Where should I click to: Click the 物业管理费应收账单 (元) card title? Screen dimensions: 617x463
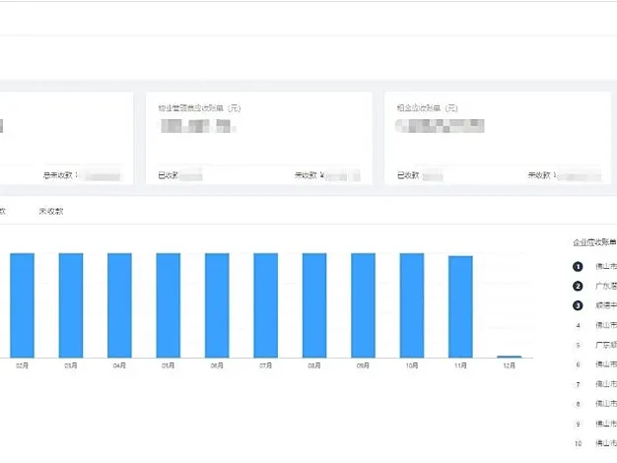199,108
